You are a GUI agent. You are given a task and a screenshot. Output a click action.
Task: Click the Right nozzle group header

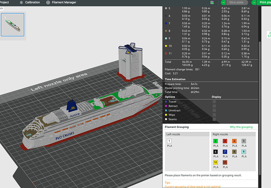coord(233,134)
